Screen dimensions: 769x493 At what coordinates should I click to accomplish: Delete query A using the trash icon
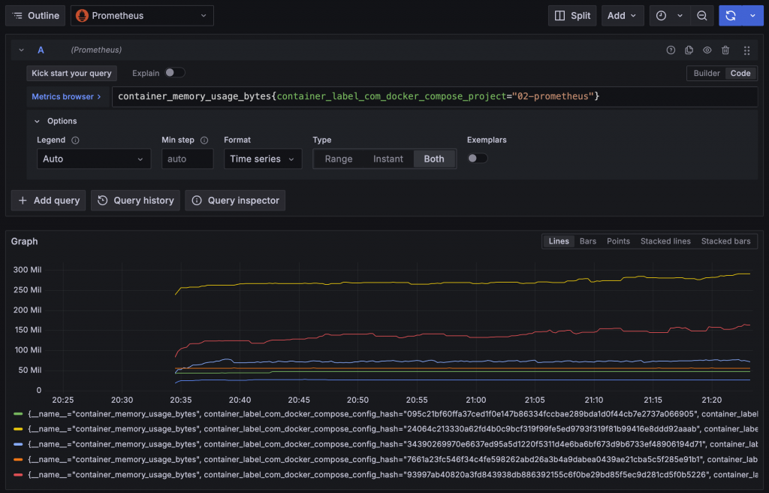(725, 50)
